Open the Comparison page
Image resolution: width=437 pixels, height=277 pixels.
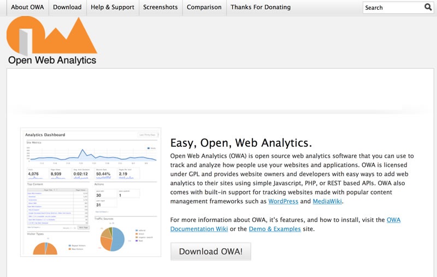[204, 7]
